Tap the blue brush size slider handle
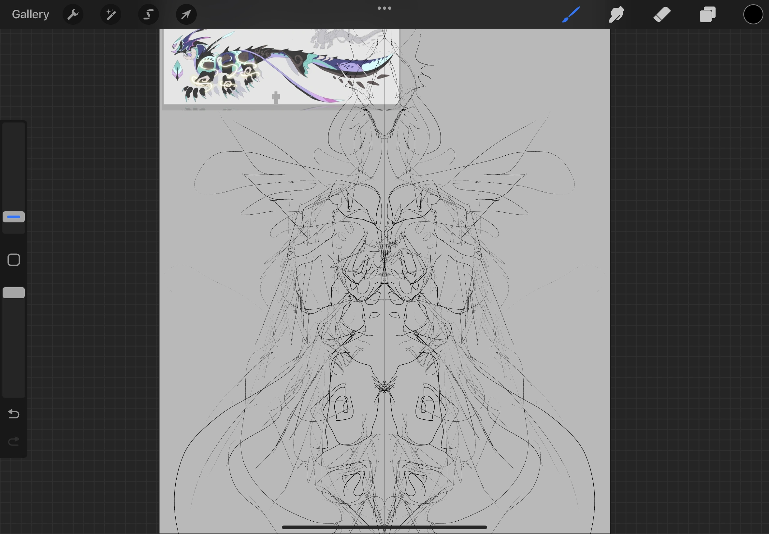Screen dimensions: 769x534 coord(14,217)
